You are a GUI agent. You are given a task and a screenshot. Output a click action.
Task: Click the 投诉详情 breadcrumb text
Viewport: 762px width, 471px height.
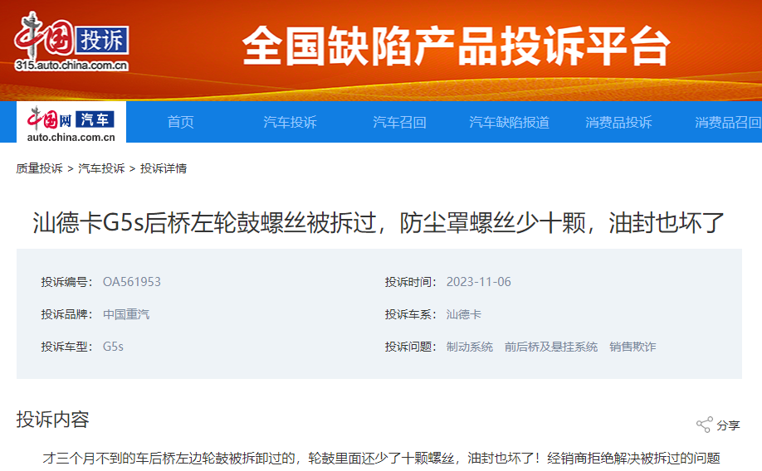pos(164,168)
